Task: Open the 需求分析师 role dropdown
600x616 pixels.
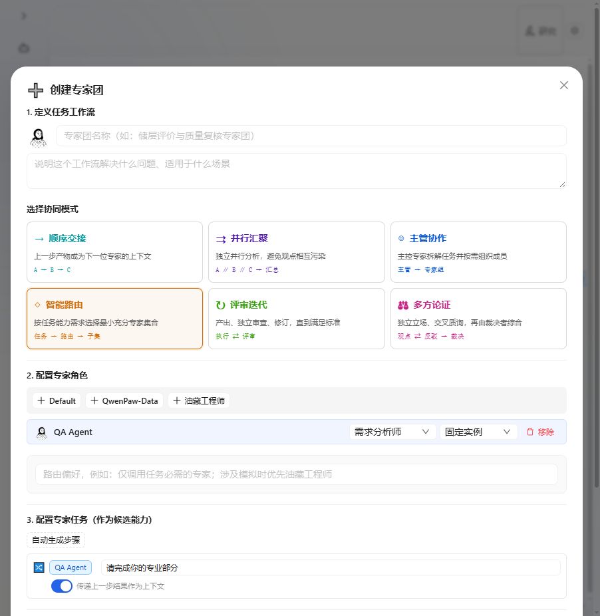Action: pos(392,432)
